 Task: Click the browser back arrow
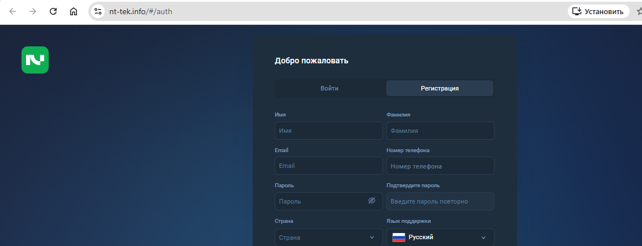pyautogui.click(x=12, y=11)
